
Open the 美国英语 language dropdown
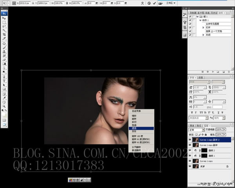(199, 118)
